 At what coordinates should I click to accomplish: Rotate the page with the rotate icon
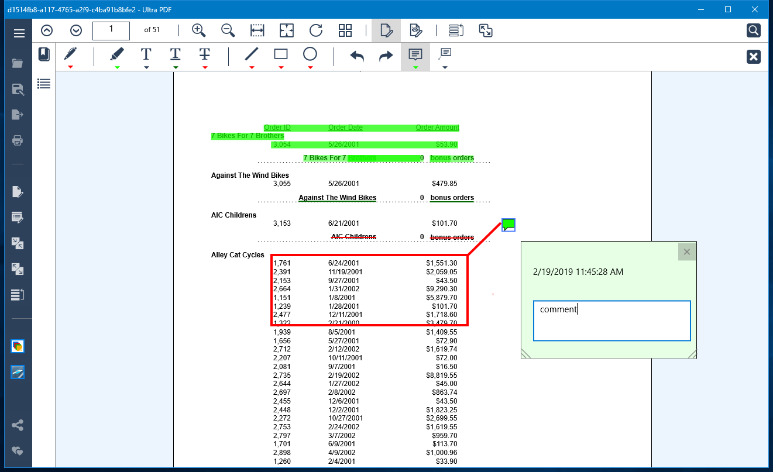pos(316,30)
